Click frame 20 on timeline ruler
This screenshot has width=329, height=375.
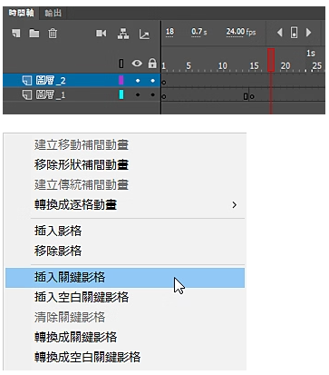pyautogui.click(x=285, y=65)
